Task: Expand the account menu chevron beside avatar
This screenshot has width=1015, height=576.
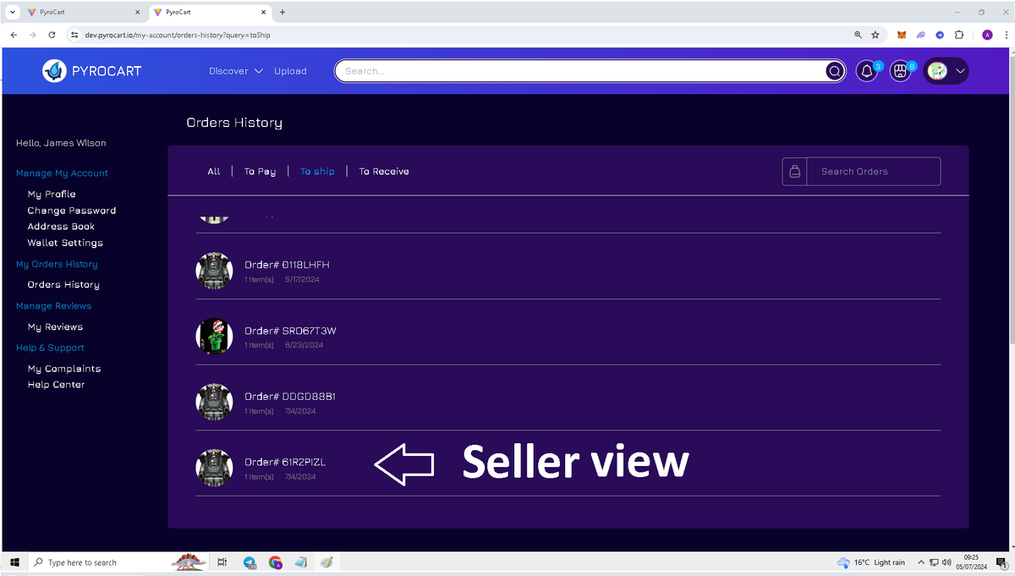Action: pos(960,71)
